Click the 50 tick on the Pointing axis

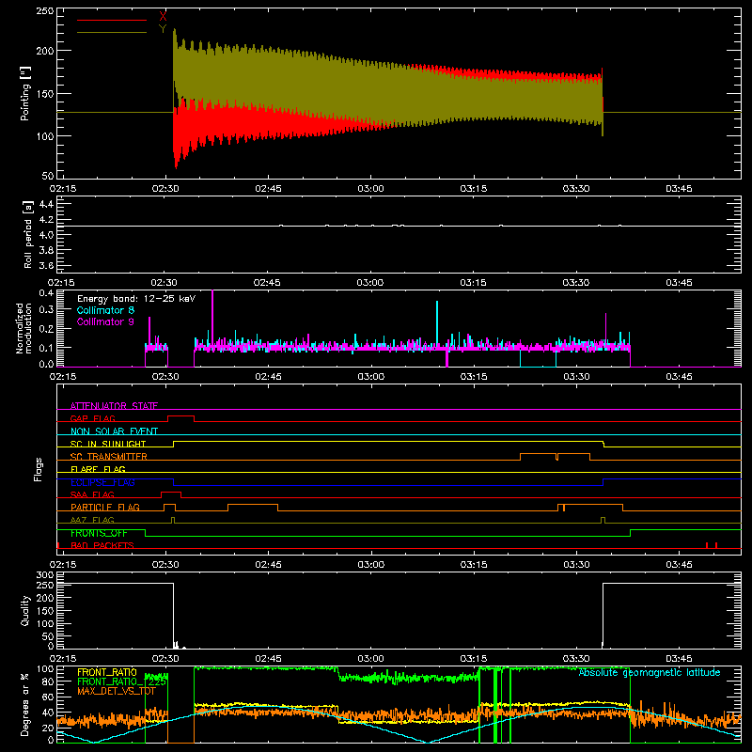click(48, 176)
